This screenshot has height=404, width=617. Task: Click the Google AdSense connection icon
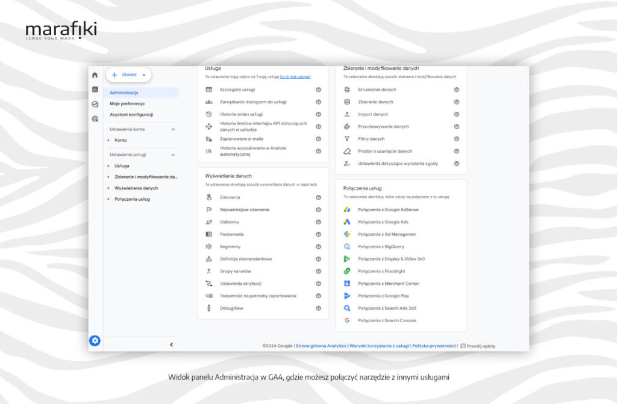(x=347, y=210)
